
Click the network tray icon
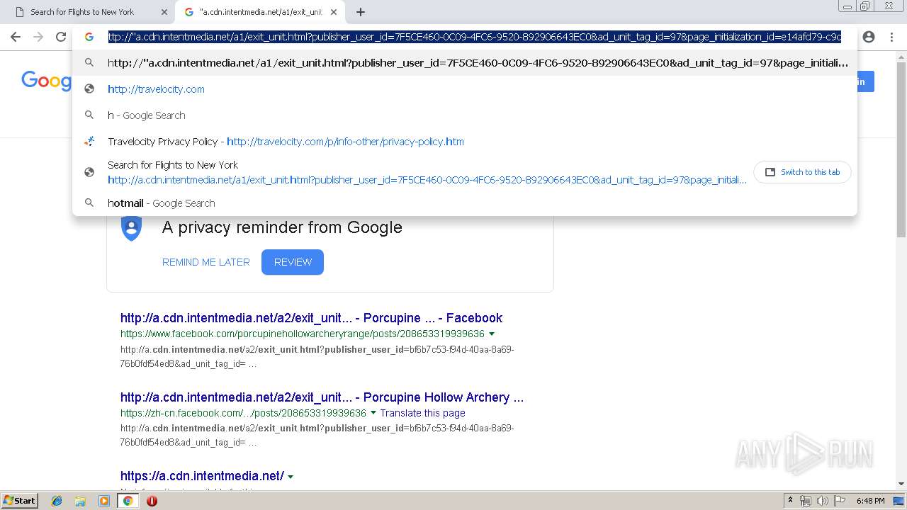click(x=806, y=501)
